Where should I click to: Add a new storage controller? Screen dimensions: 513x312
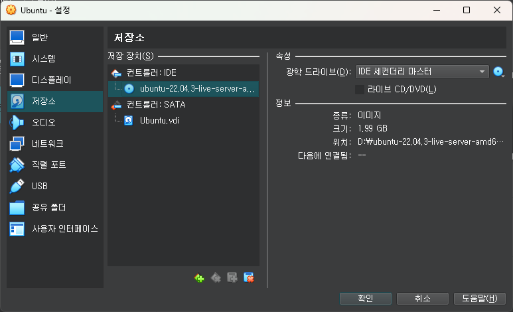(x=199, y=278)
